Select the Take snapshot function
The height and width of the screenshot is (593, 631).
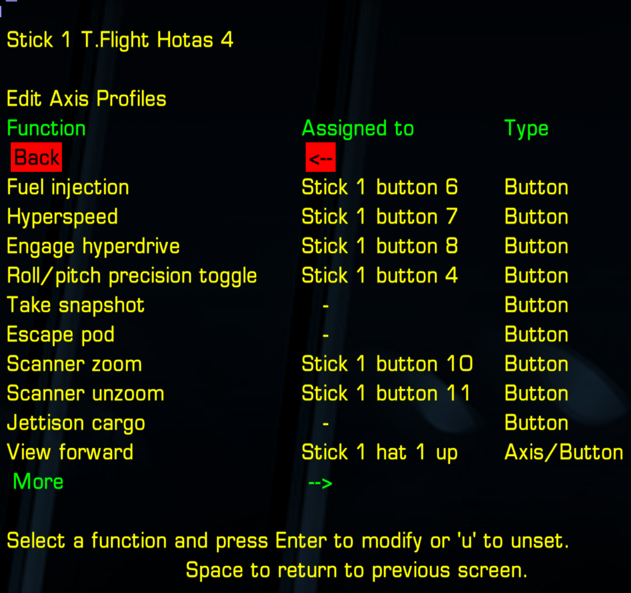76,305
